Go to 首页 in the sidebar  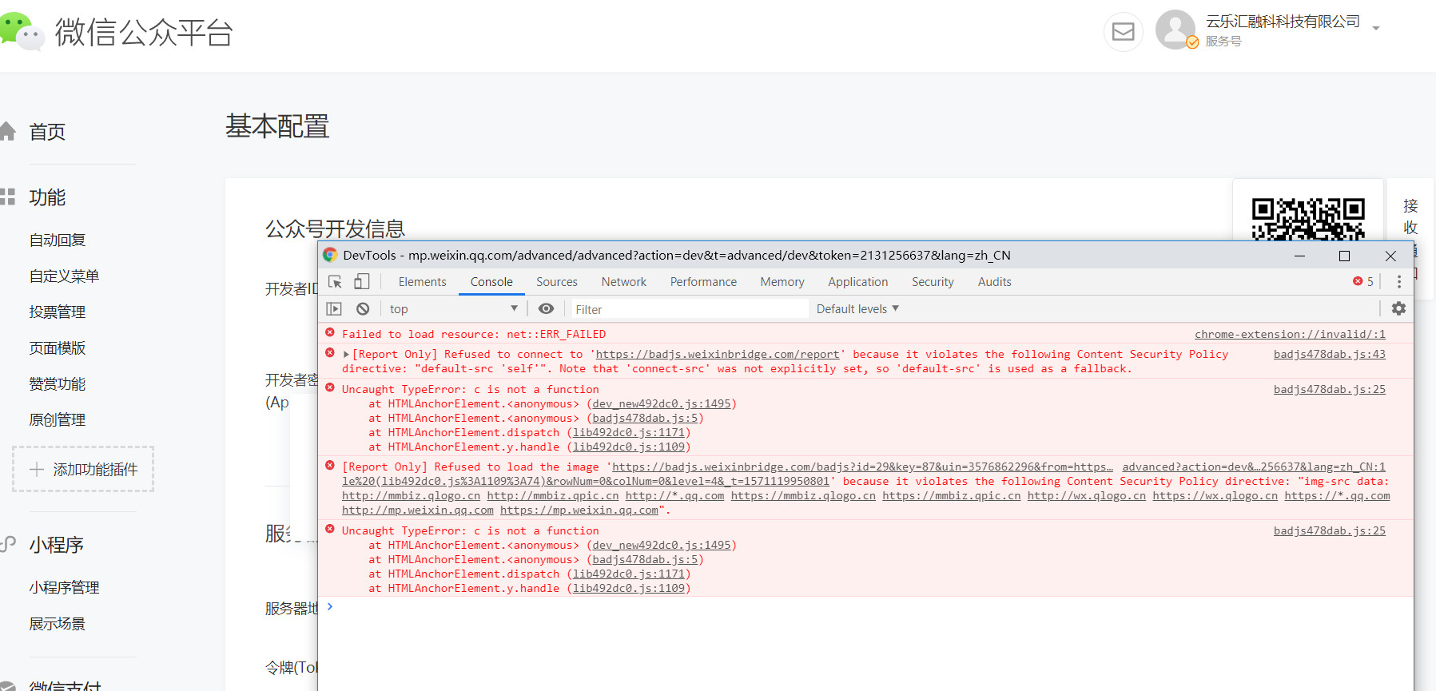(x=47, y=132)
